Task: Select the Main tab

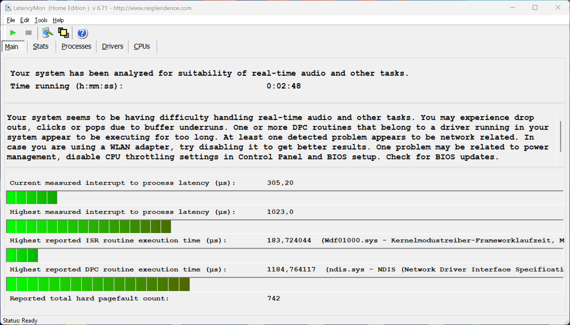Action: pos(12,47)
